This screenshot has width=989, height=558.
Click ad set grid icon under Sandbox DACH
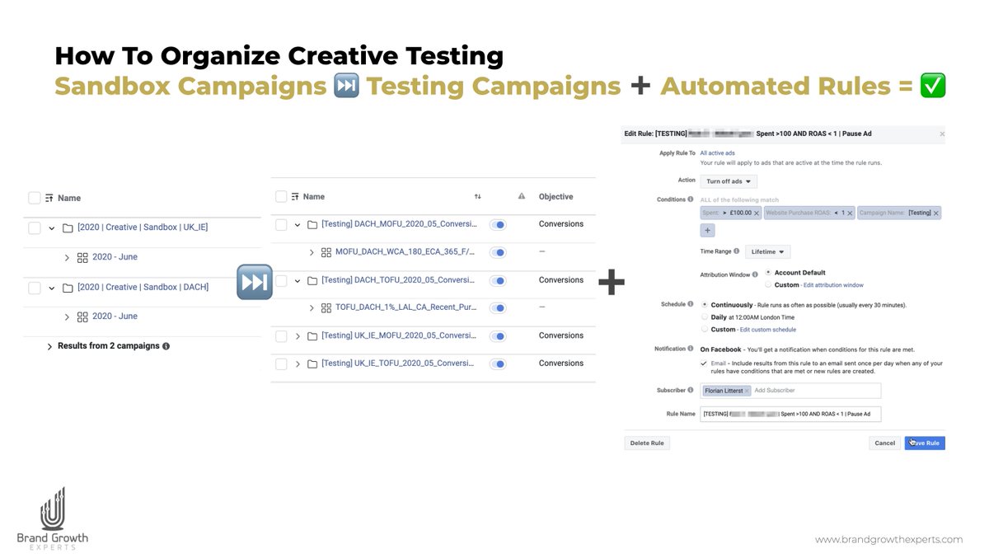82,317
